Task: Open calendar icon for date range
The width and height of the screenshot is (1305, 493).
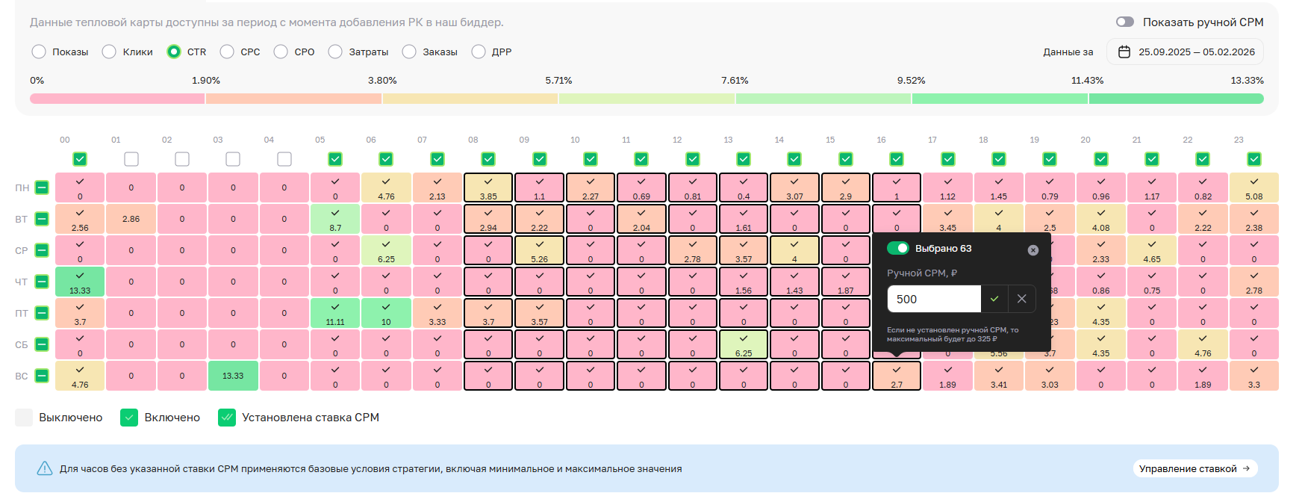Action: [x=1124, y=52]
